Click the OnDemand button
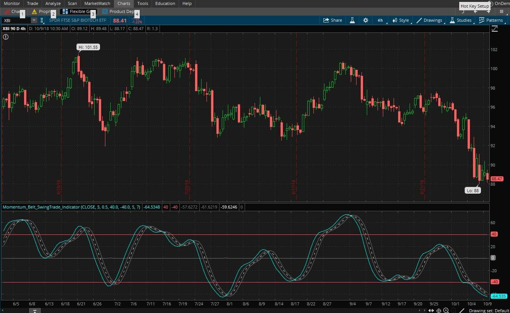 (500, 3)
